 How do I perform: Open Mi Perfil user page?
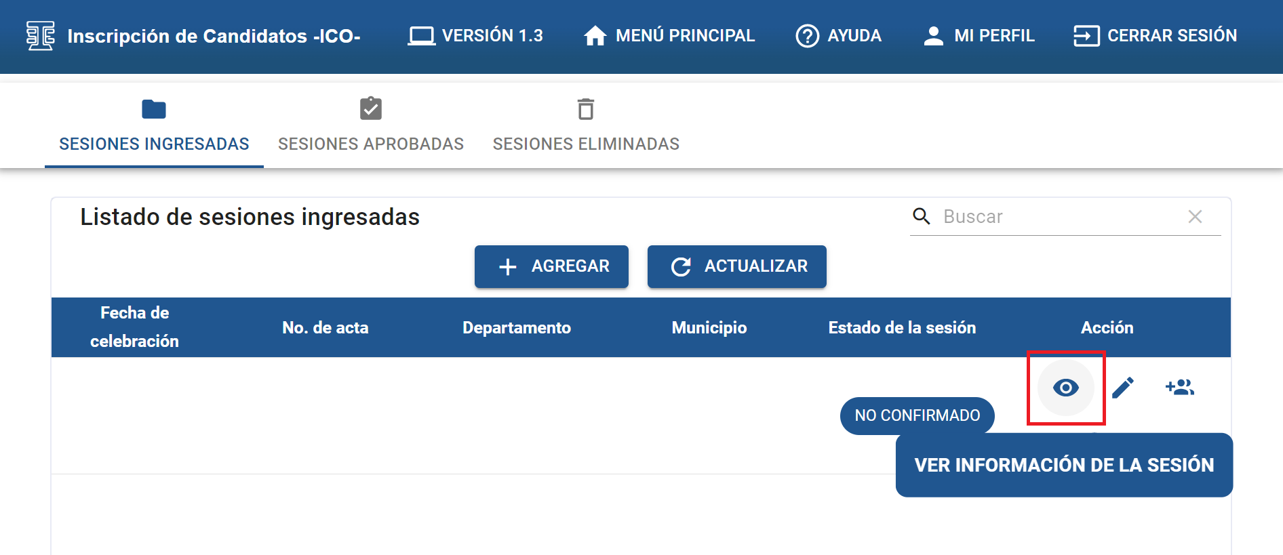979,36
